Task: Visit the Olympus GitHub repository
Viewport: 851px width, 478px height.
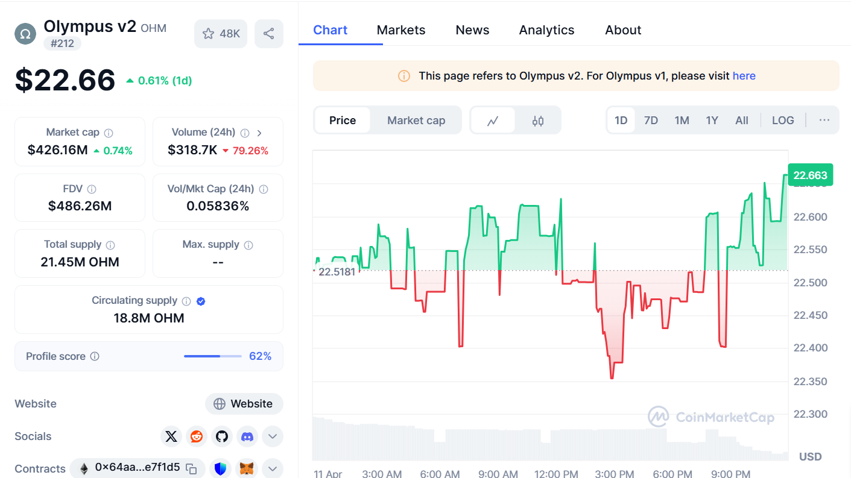Action: point(221,436)
